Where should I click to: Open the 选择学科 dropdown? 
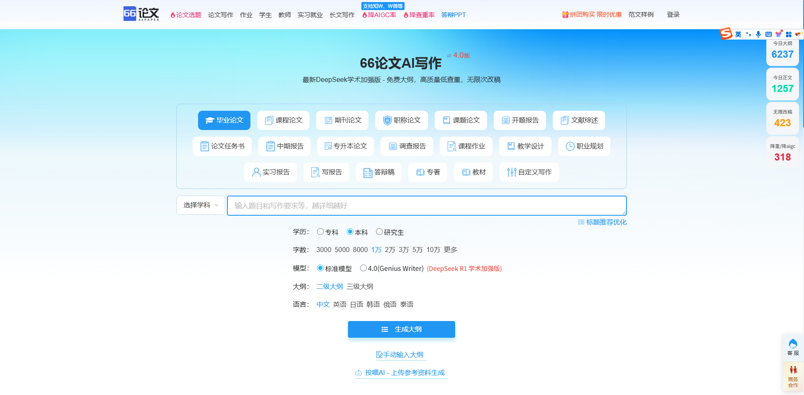pos(201,205)
